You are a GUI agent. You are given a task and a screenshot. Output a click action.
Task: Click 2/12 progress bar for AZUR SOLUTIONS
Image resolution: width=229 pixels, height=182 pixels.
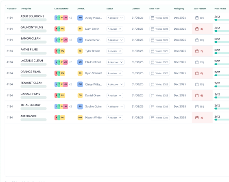pos(222,20)
